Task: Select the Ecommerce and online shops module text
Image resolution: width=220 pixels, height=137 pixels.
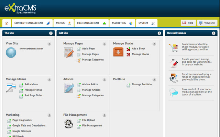Action: pyautogui.click(x=195, y=47)
